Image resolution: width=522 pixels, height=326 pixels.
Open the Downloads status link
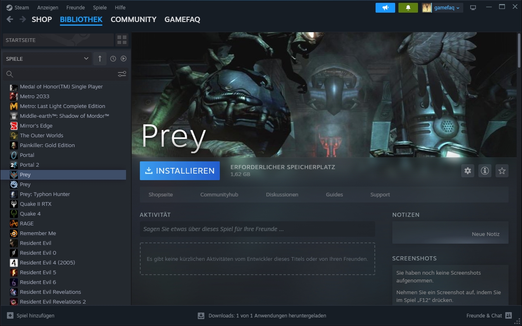point(267,315)
